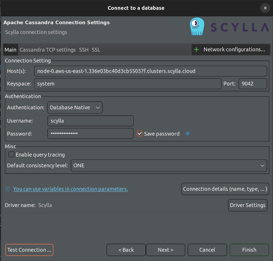Click the Scylla connection settings subtitle
This screenshot has width=273, height=261.
pos(36,32)
